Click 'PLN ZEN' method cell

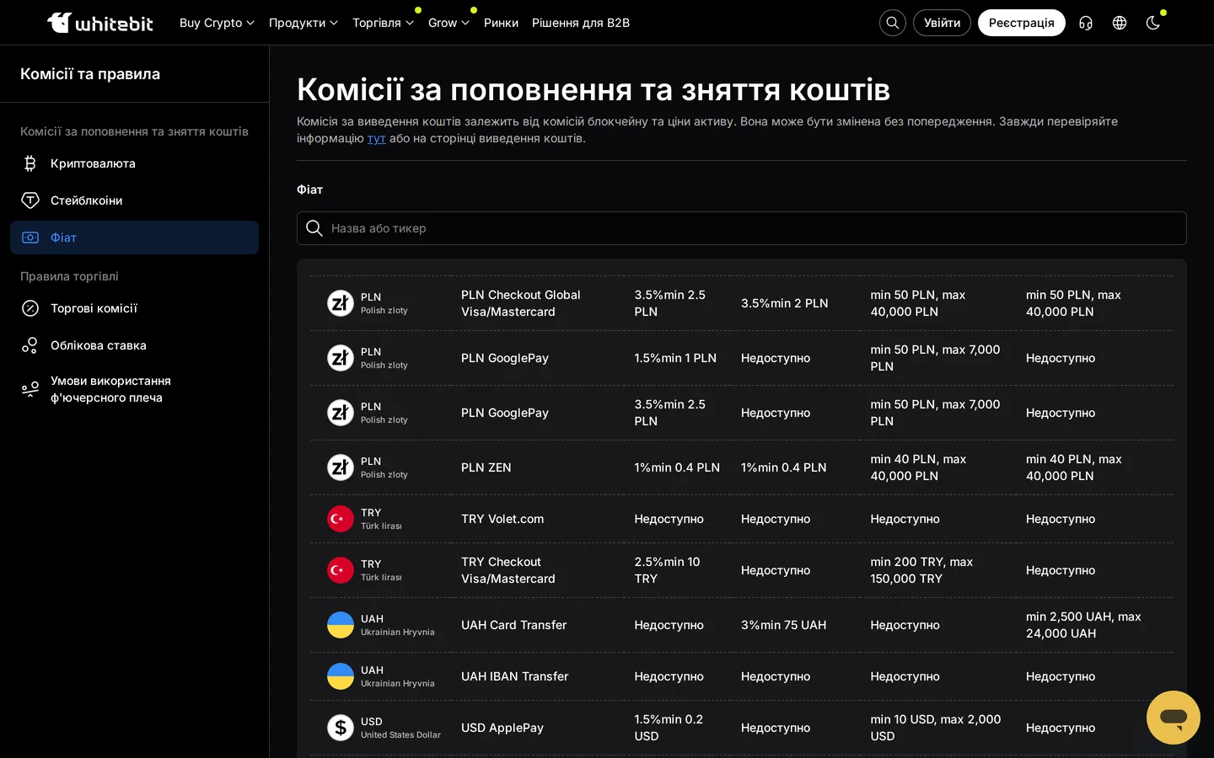[486, 467]
